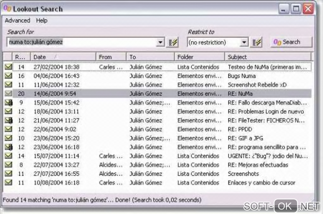Image resolution: width=323 pixels, height=214 pixels.
Task: Click date '15/06/2004 15:42'
Action: pyautogui.click(x=56, y=103)
